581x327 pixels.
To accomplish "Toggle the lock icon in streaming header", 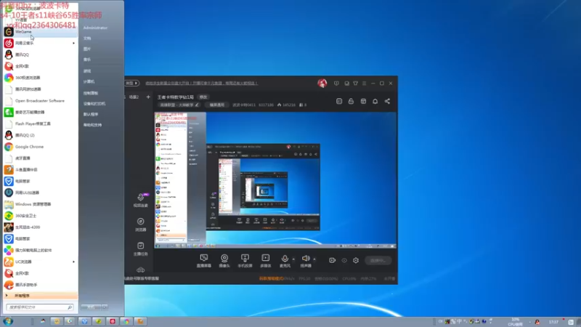I will tap(351, 101).
